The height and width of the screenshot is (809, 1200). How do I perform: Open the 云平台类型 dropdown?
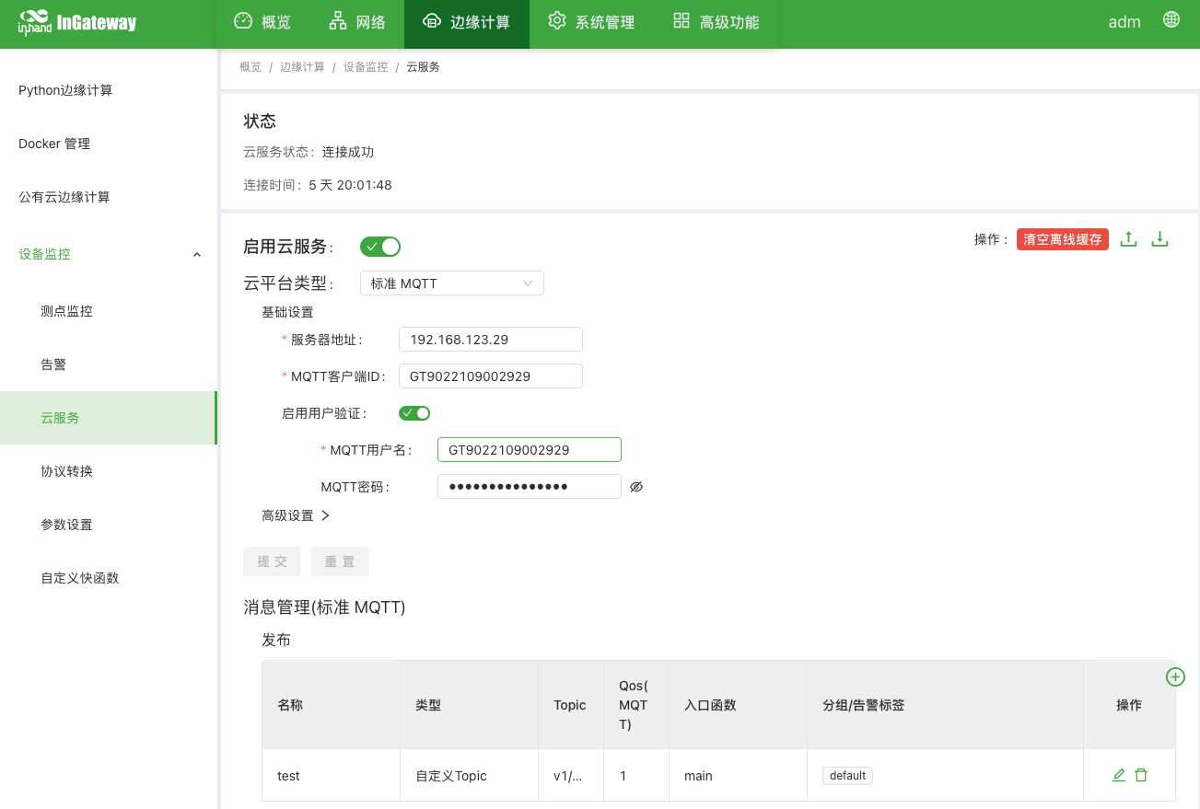tap(451, 283)
